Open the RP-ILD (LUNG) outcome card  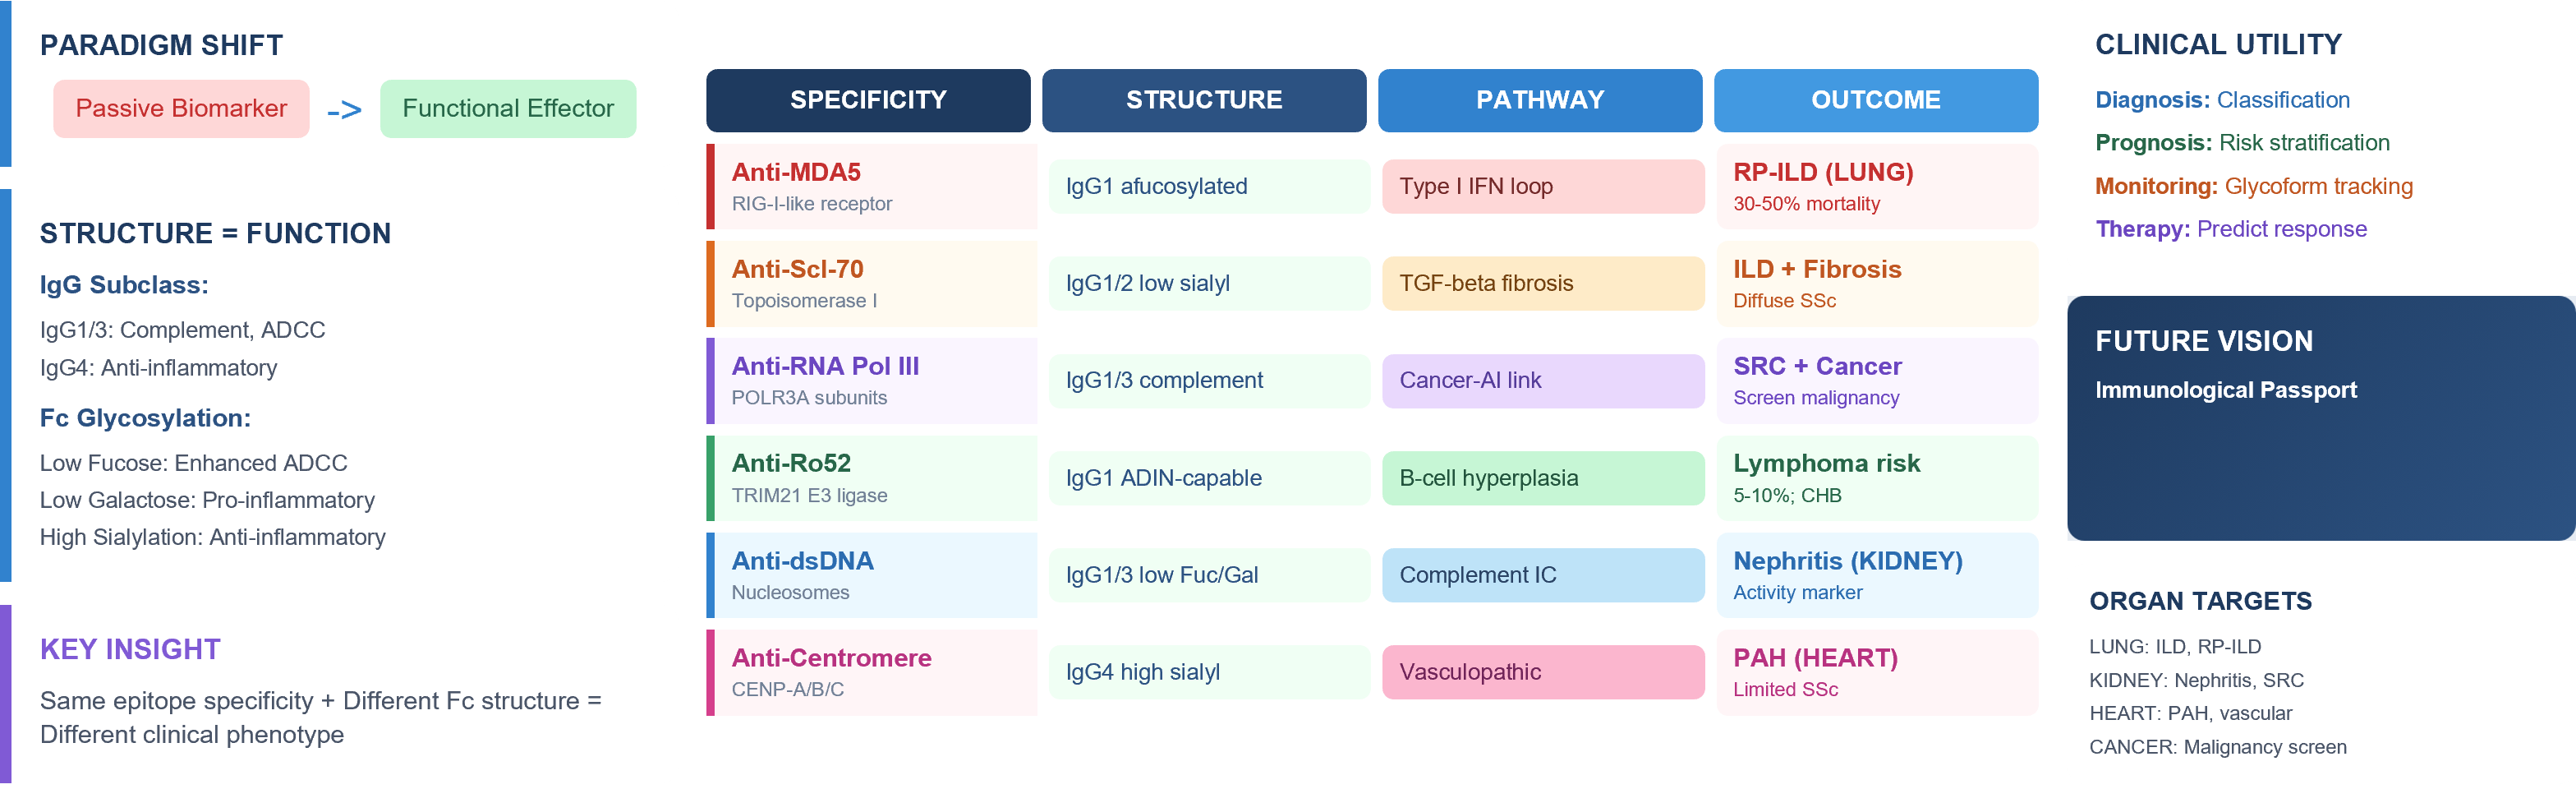point(1876,186)
